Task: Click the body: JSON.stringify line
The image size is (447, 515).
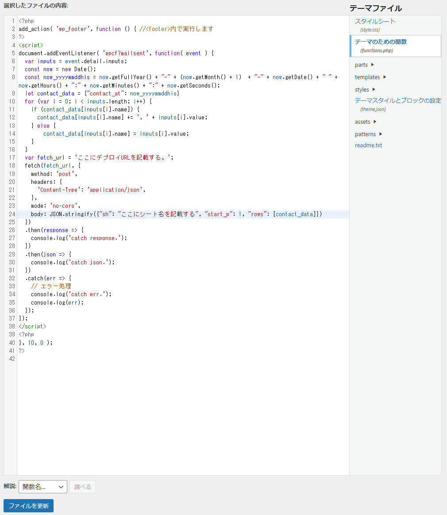Action: (x=176, y=214)
